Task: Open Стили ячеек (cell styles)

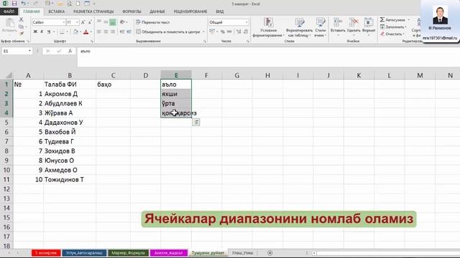Action: pyautogui.click(x=321, y=27)
